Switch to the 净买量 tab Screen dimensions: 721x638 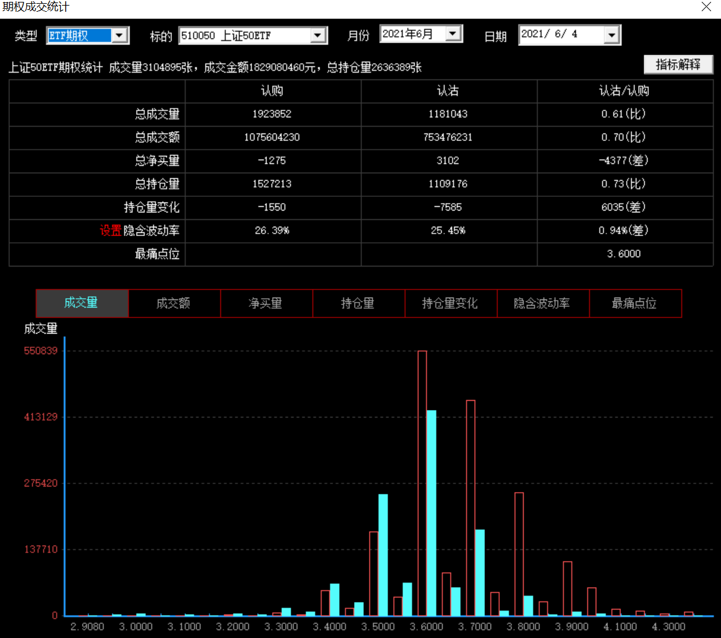click(x=266, y=303)
